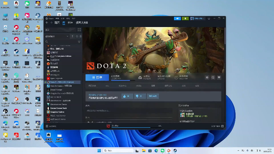Image resolution: width=274 pixels, height=154 pixels.
Task: Open the friend's avatar who plays Dota 2
Action: pyautogui.click(x=182, y=115)
